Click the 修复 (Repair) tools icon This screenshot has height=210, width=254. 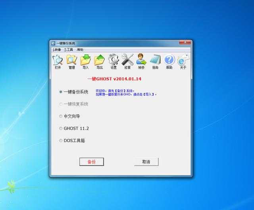(127, 60)
